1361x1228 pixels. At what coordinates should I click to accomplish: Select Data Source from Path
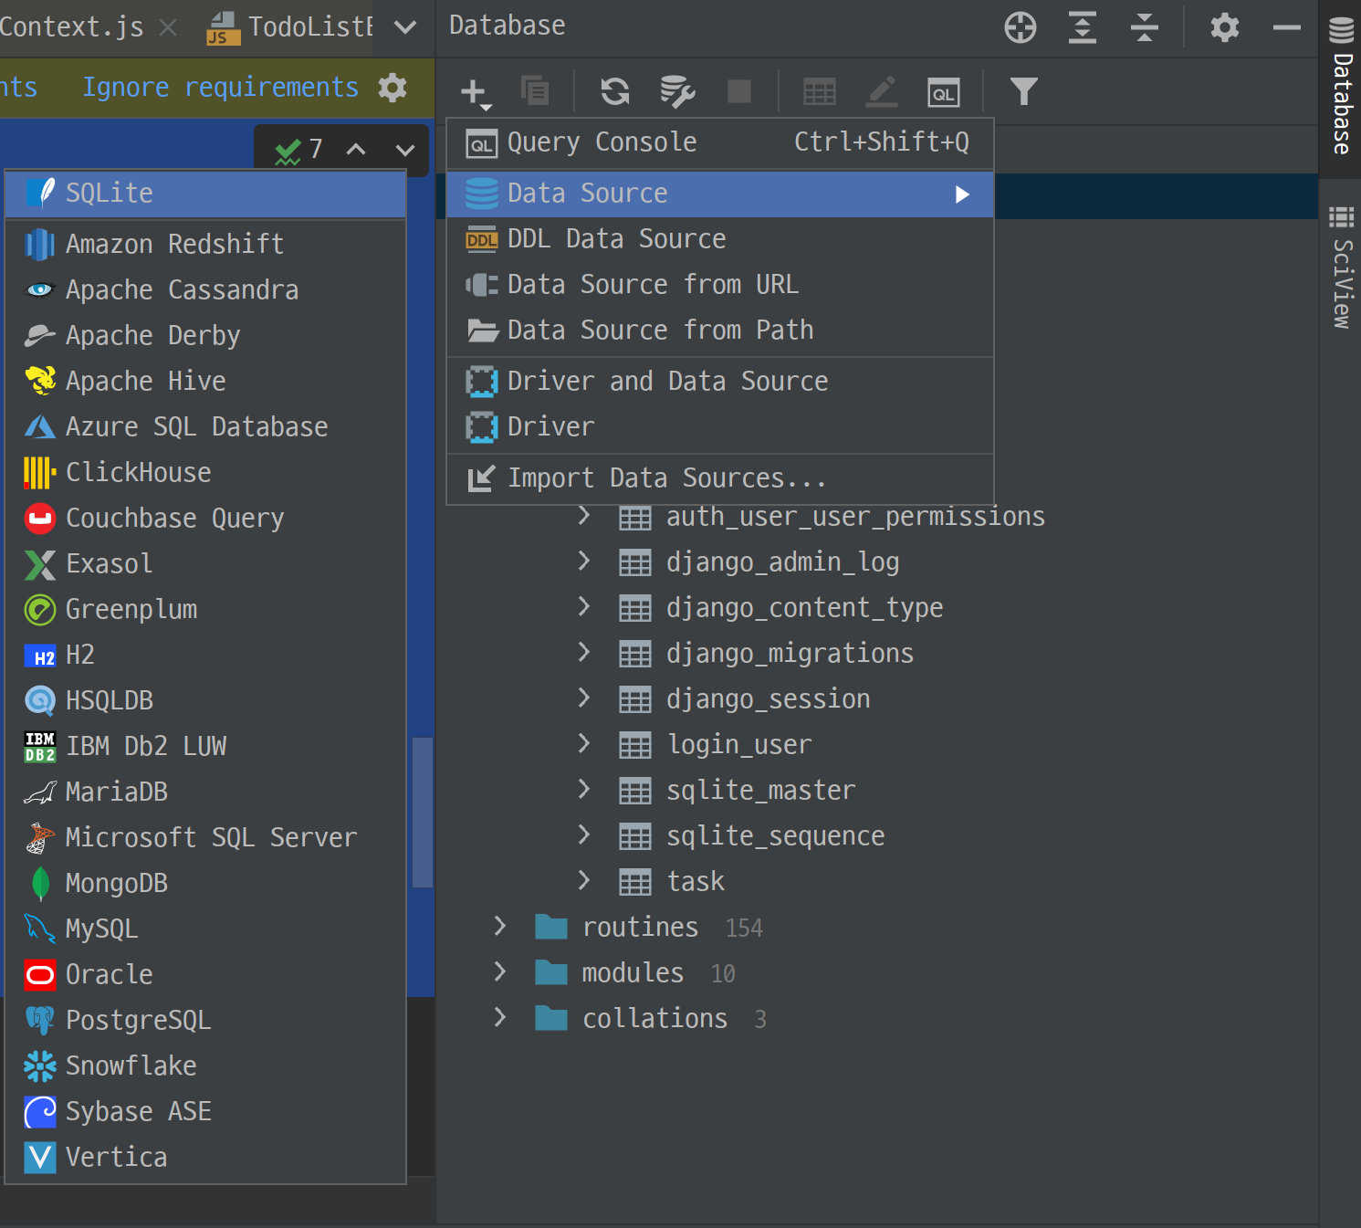(719, 331)
